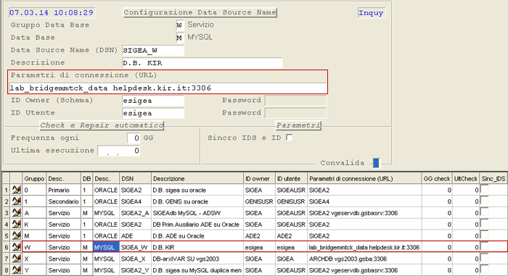Toggle Sinc_IDS checkbox for ADE row
Screen dimensions: 508x276
[x=484, y=235]
